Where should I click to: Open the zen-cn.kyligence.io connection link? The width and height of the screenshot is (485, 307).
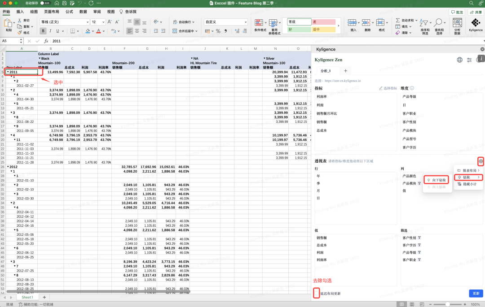pos(343,81)
